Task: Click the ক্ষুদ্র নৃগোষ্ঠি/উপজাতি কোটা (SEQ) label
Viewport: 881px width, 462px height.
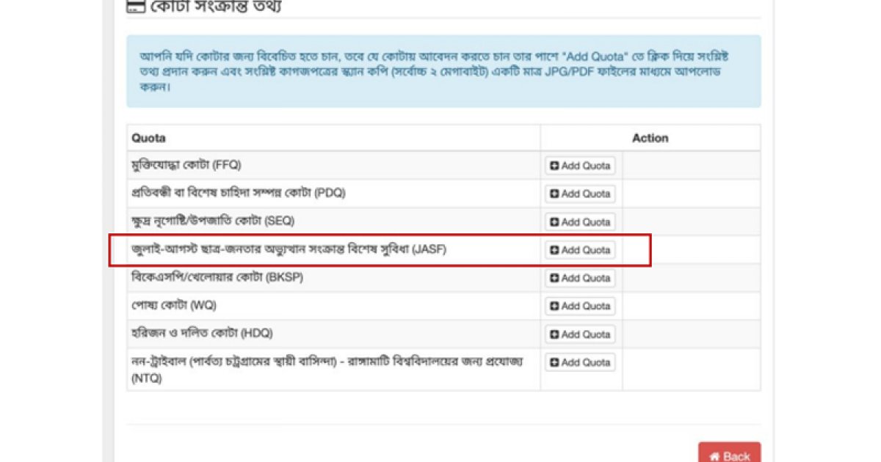Action: 213,221
